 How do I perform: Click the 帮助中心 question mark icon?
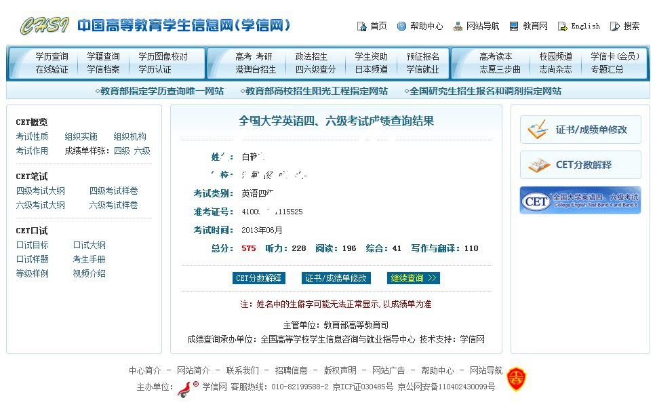pyautogui.click(x=401, y=26)
